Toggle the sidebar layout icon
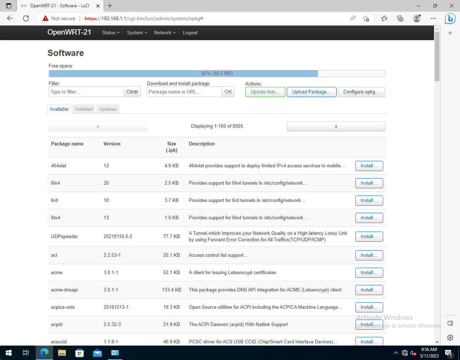Viewport: 460px width, 360px height. point(450,323)
